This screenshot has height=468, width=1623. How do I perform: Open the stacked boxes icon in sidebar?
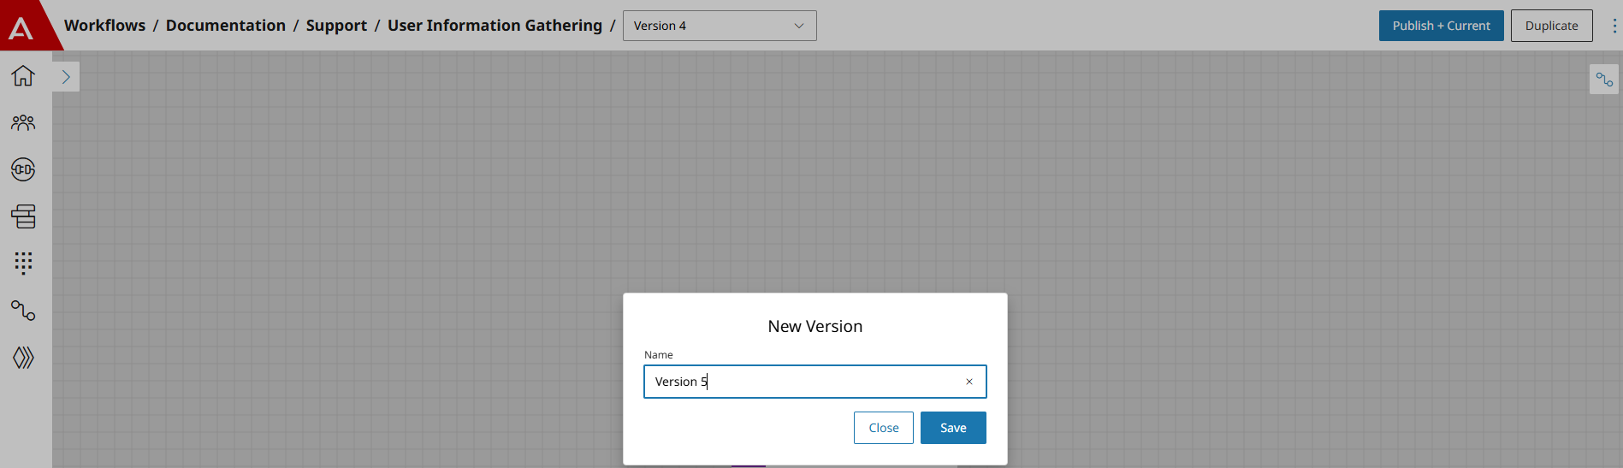pyautogui.click(x=23, y=216)
